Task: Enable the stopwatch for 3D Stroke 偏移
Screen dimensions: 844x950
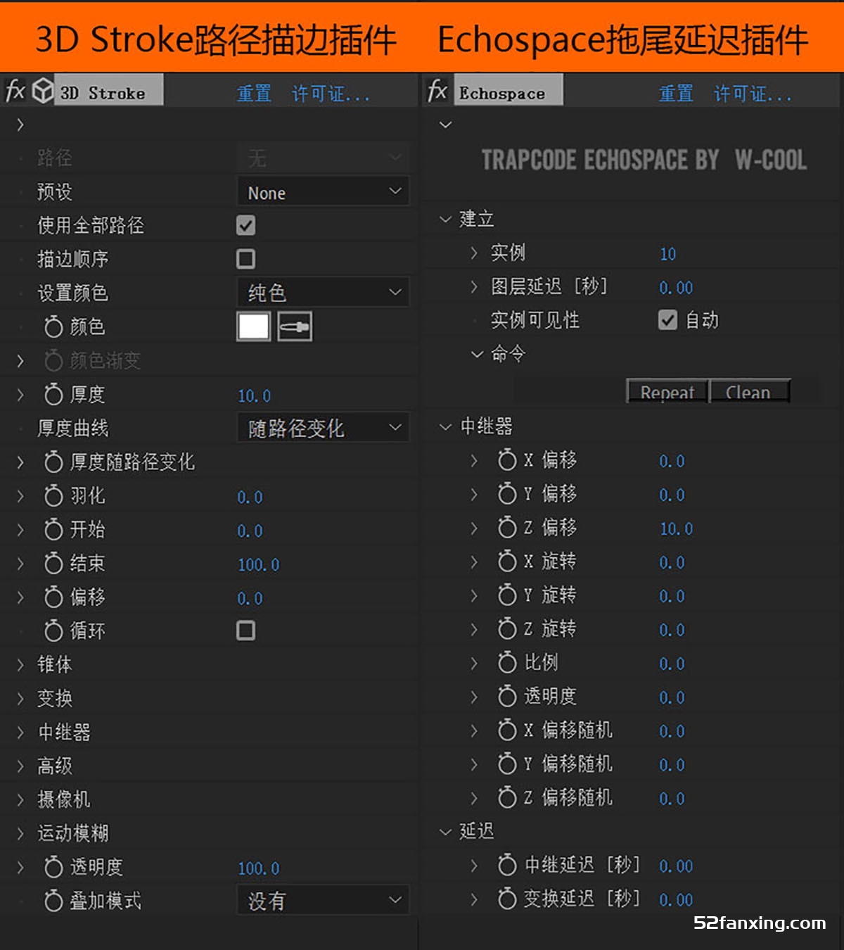Action: [53, 597]
